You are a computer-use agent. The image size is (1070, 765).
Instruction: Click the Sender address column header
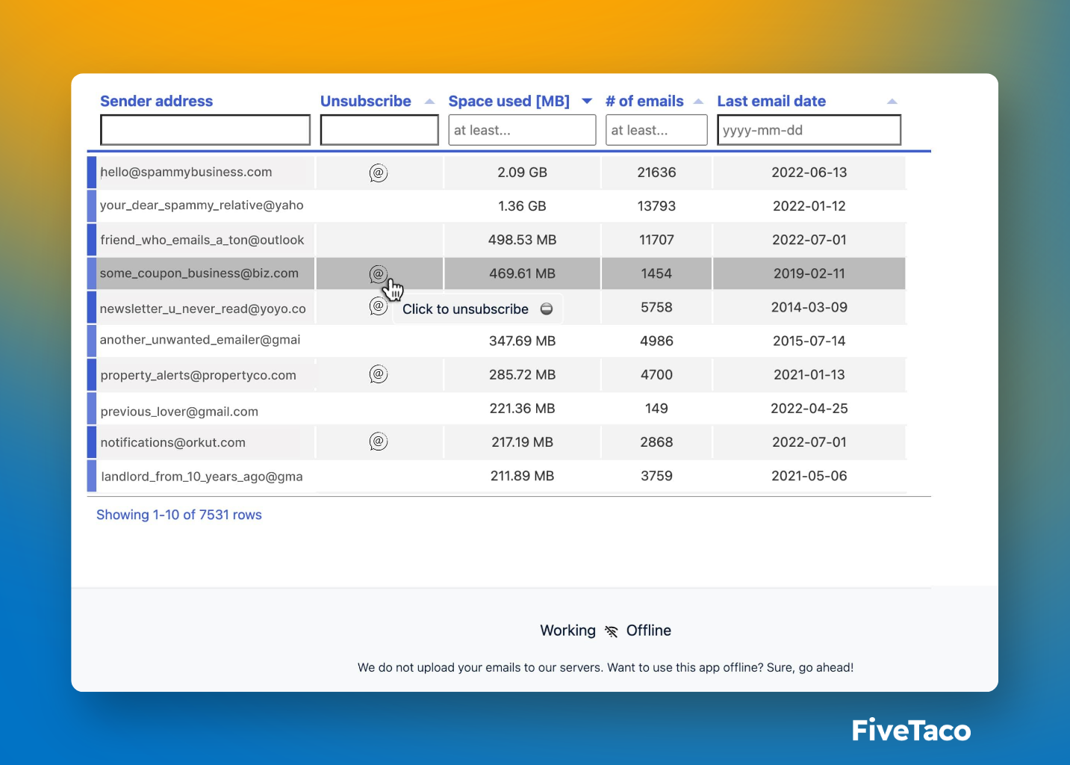tap(157, 101)
